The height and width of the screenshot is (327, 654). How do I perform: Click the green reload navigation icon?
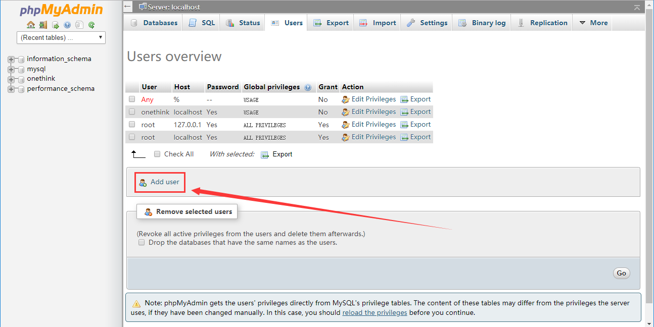click(91, 25)
